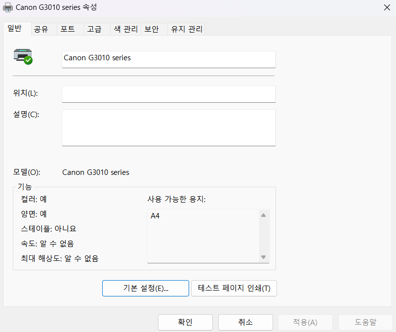Click the 사용 가능한 용지 label

tap(177, 199)
